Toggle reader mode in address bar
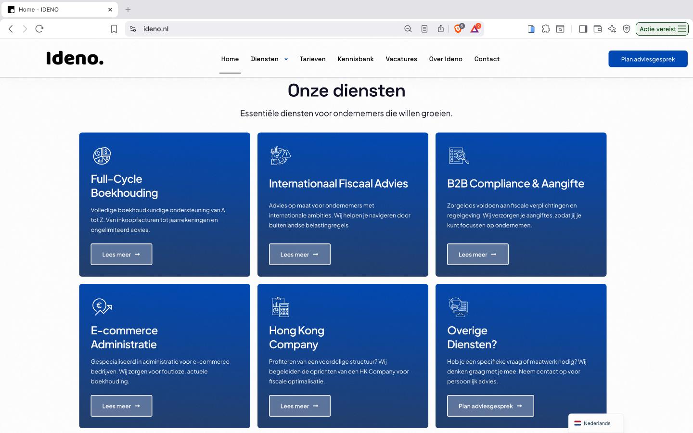 point(424,29)
